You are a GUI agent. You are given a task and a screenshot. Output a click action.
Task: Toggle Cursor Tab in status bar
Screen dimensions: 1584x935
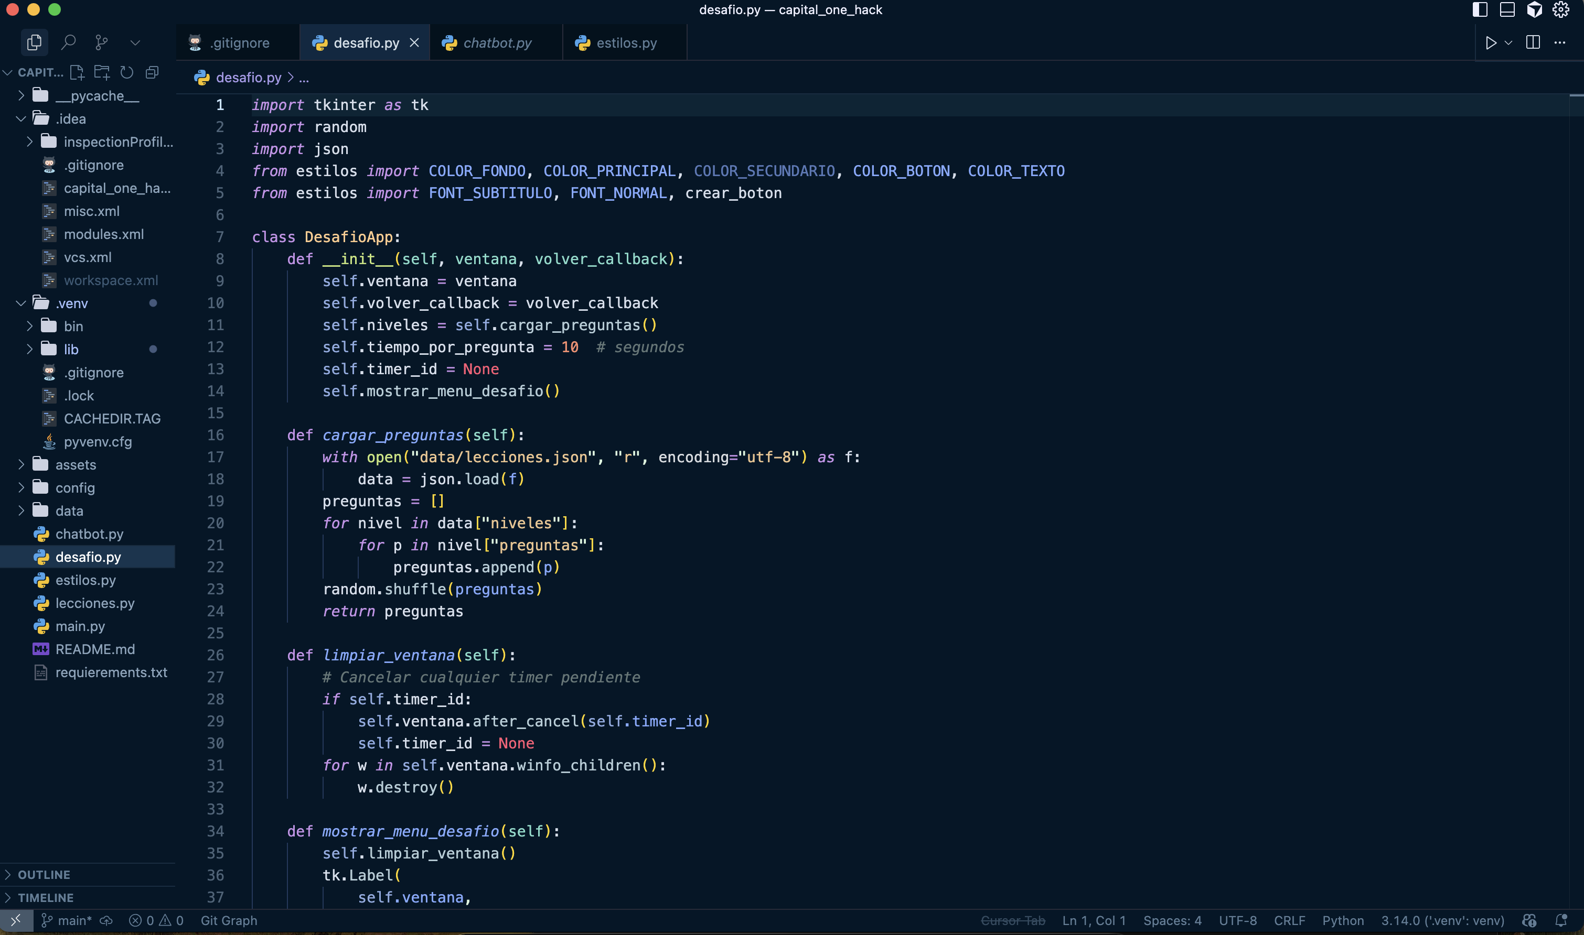[x=1013, y=920]
